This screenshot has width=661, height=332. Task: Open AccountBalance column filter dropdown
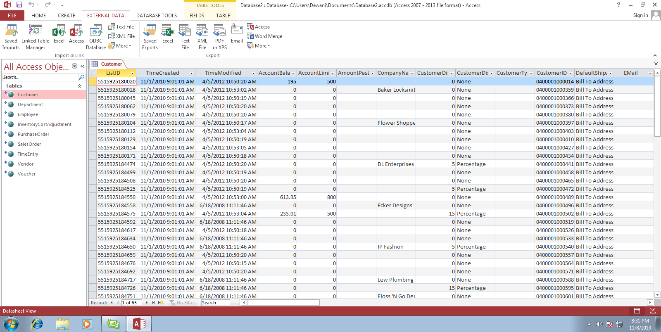point(293,73)
